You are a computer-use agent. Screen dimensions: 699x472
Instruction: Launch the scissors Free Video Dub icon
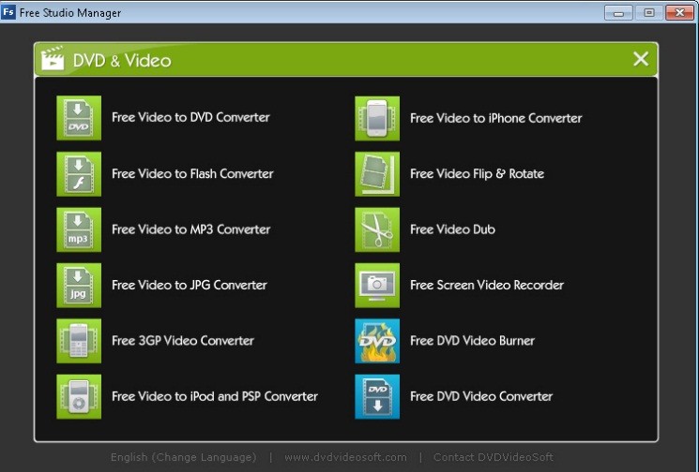377,229
